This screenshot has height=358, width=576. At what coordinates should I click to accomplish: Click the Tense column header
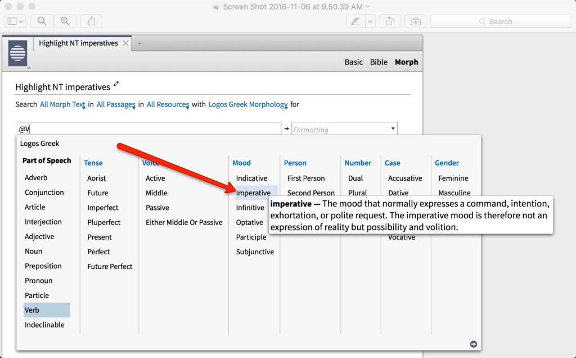93,163
